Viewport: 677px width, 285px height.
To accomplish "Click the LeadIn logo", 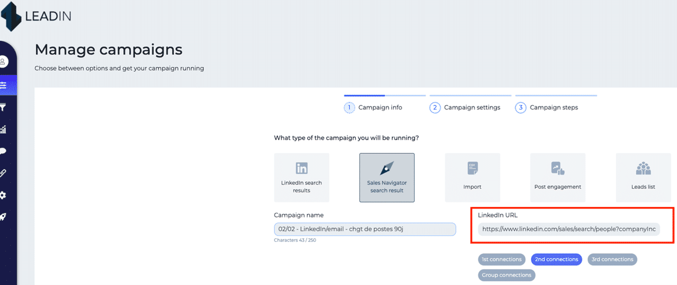I will tap(36, 16).
